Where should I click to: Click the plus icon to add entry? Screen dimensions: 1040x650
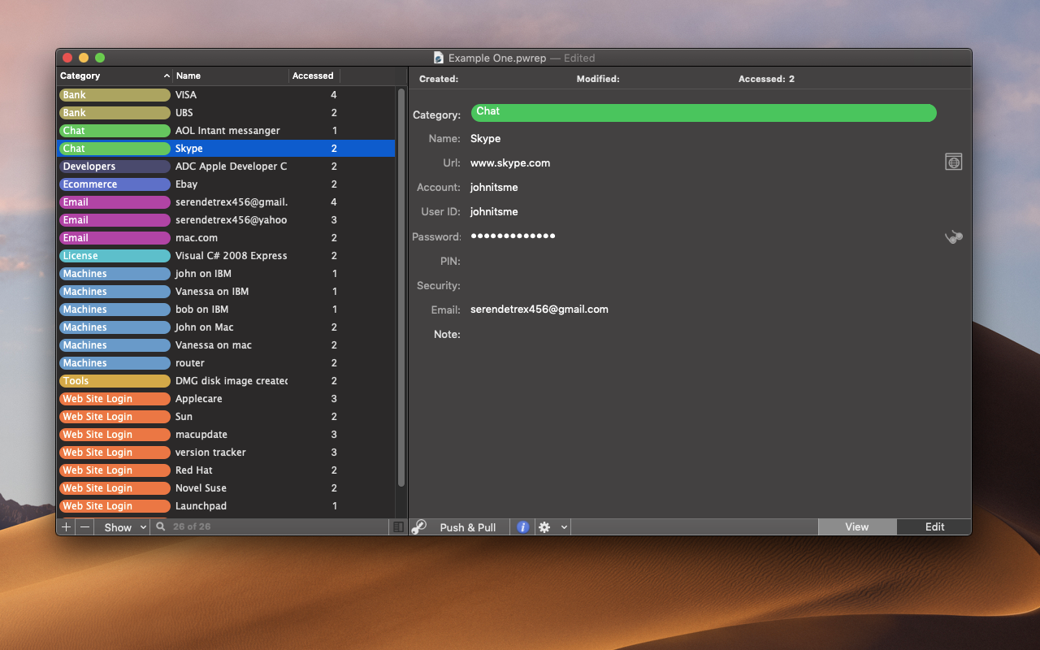click(66, 526)
